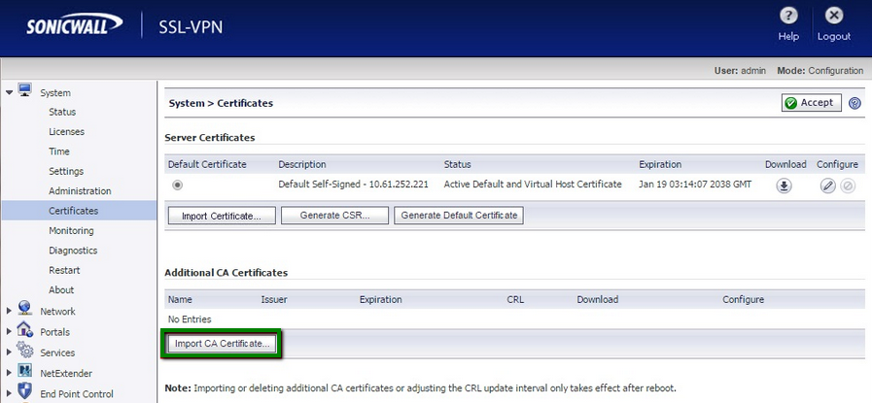872x403 pixels.
Task: Click the Network globe icon in sidebar
Action: tap(24, 309)
